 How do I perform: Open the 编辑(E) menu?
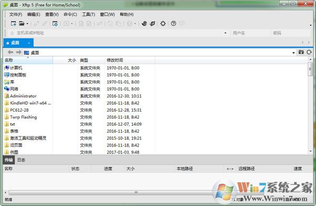(34, 14)
